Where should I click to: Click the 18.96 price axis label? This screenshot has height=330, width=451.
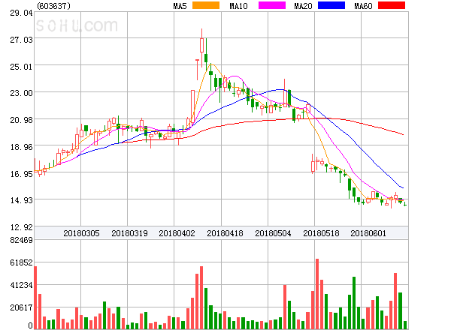[21, 147]
